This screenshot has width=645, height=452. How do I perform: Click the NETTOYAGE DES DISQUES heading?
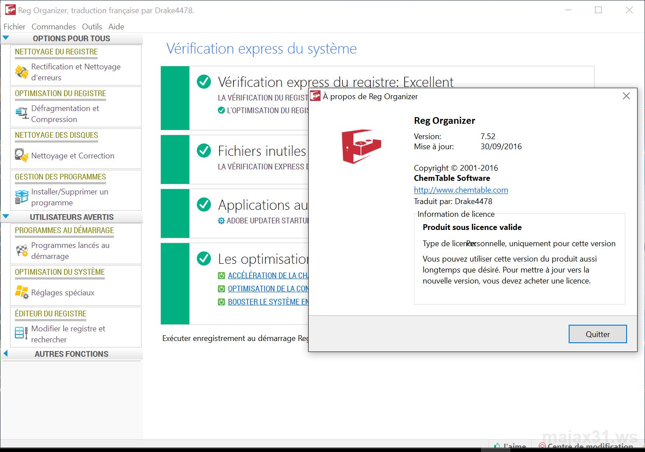(x=57, y=135)
